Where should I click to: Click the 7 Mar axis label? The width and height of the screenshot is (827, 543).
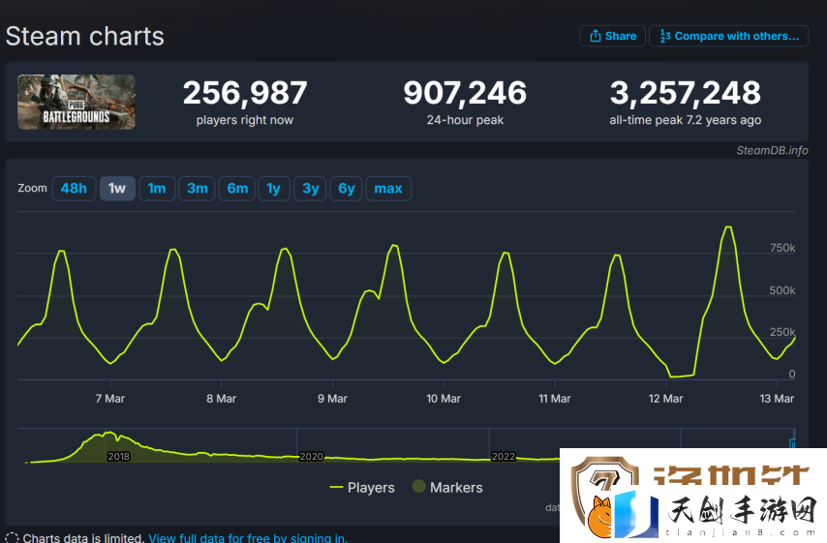[x=110, y=399]
